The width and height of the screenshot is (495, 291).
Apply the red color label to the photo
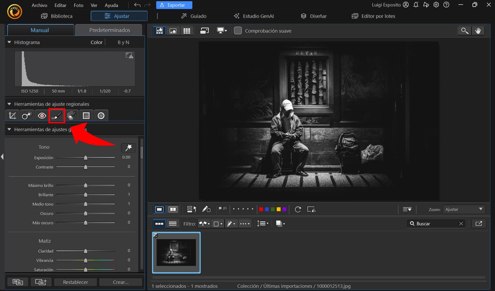[261, 209]
